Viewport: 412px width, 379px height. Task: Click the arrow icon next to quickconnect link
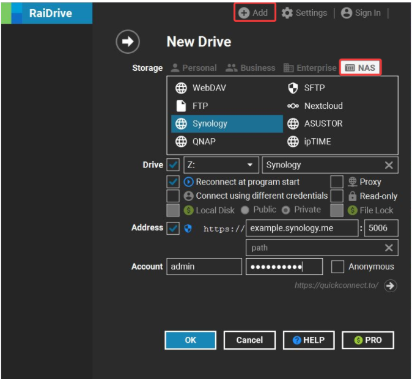point(391,285)
